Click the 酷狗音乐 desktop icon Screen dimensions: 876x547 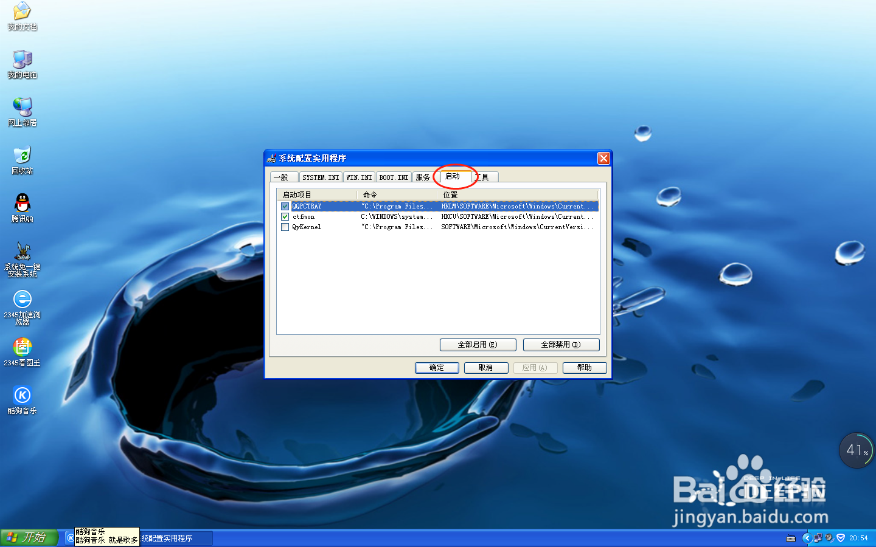[23, 400]
